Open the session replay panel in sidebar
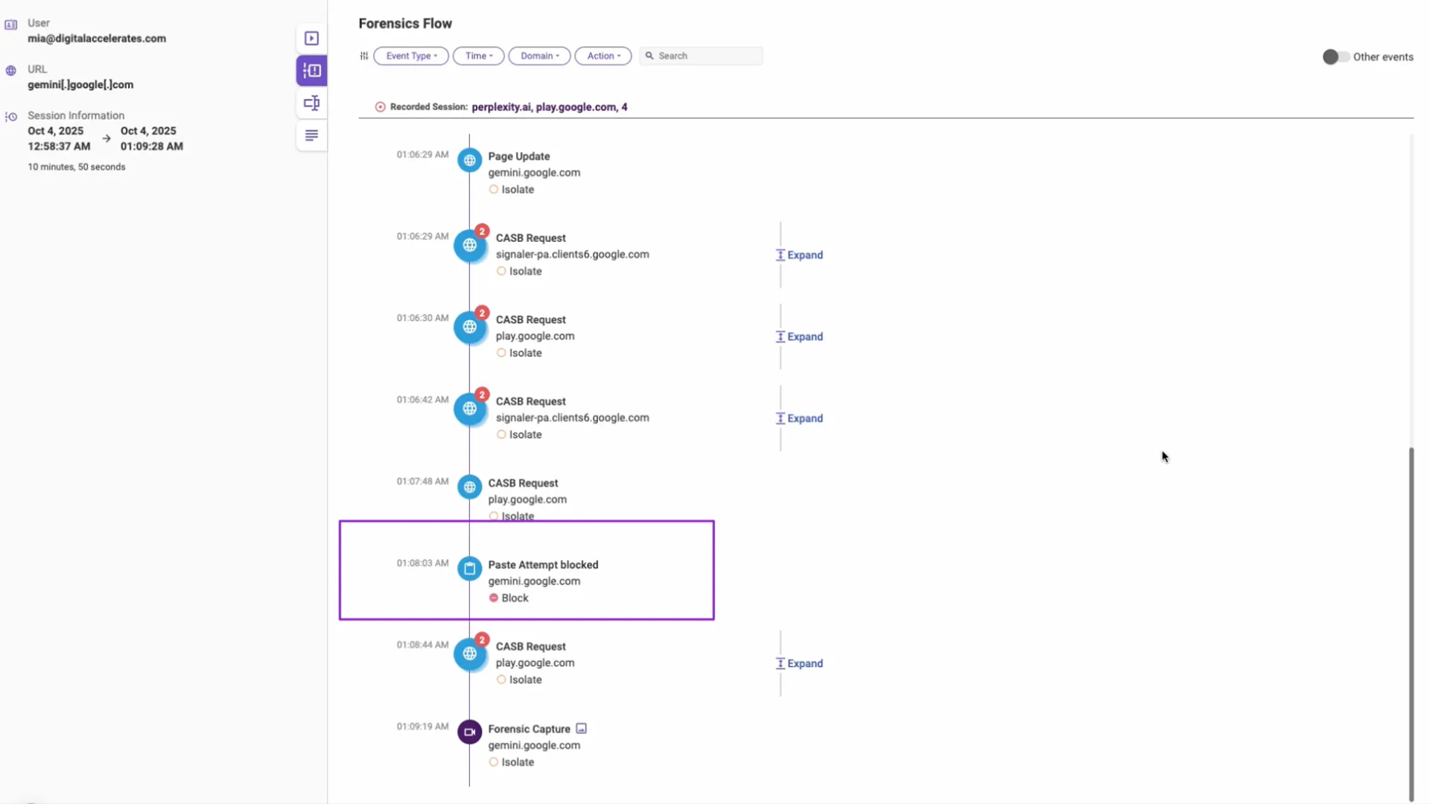1430x804 pixels. [312, 38]
